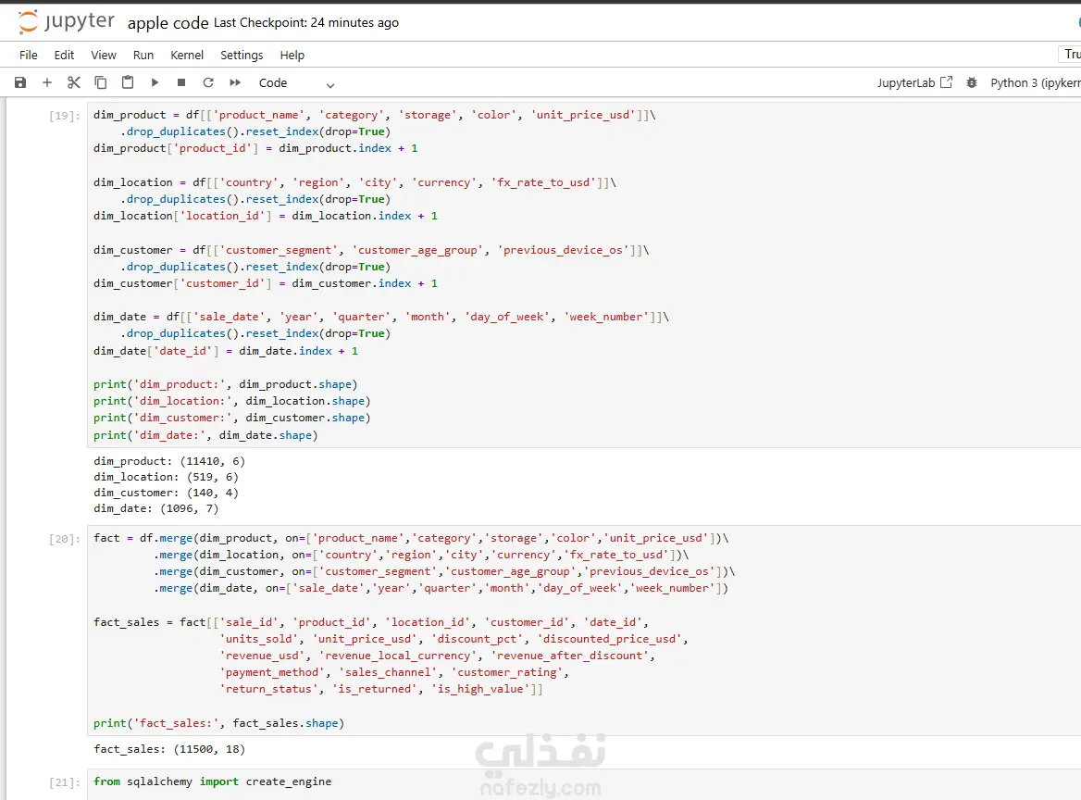The height and width of the screenshot is (800, 1081).
Task: Click the 'fact = df.merge(dim_product' line
Action: [x=412, y=538]
